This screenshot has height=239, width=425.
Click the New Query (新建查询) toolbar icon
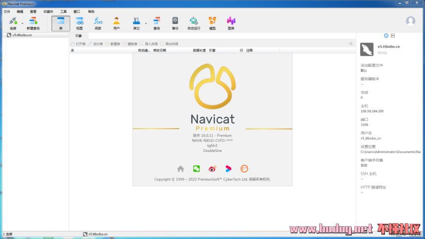point(33,23)
